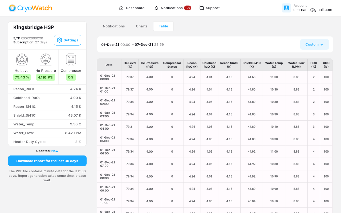Open the Account avatar icon
Screen dimensions: 341x213
286,8
